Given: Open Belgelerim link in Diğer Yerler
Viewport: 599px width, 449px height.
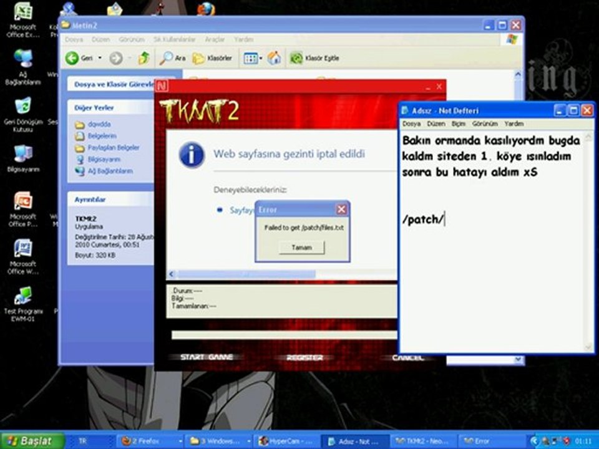Looking at the screenshot, I should click(102, 136).
